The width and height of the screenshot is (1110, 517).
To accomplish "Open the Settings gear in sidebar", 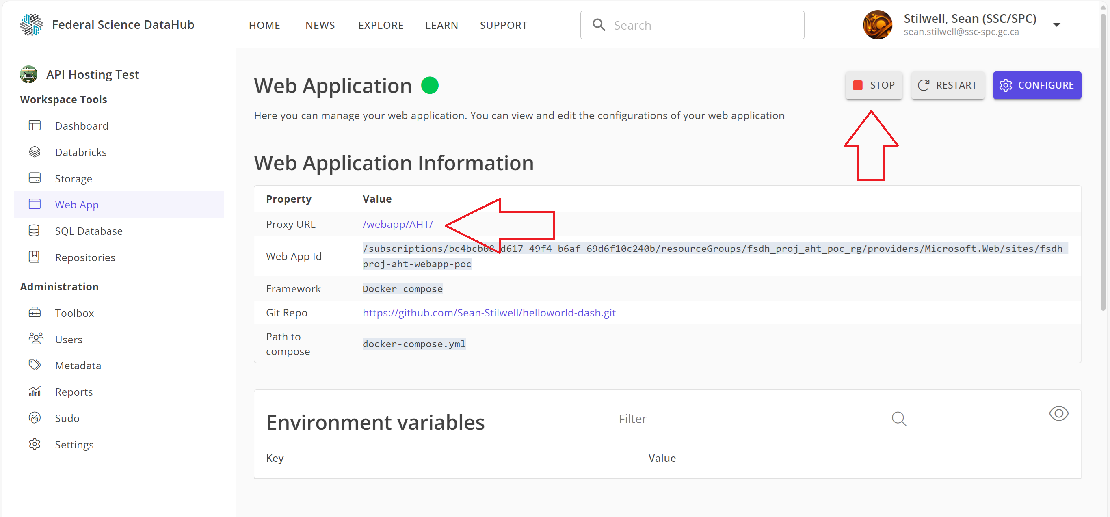I will [35, 444].
